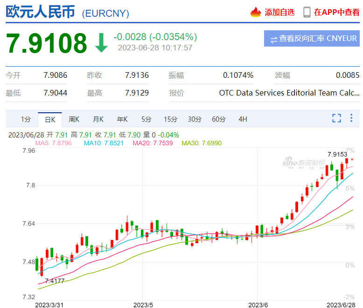Click the swap icon on 查看反向汇率 button
363x308 pixels.
pos(273,39)
